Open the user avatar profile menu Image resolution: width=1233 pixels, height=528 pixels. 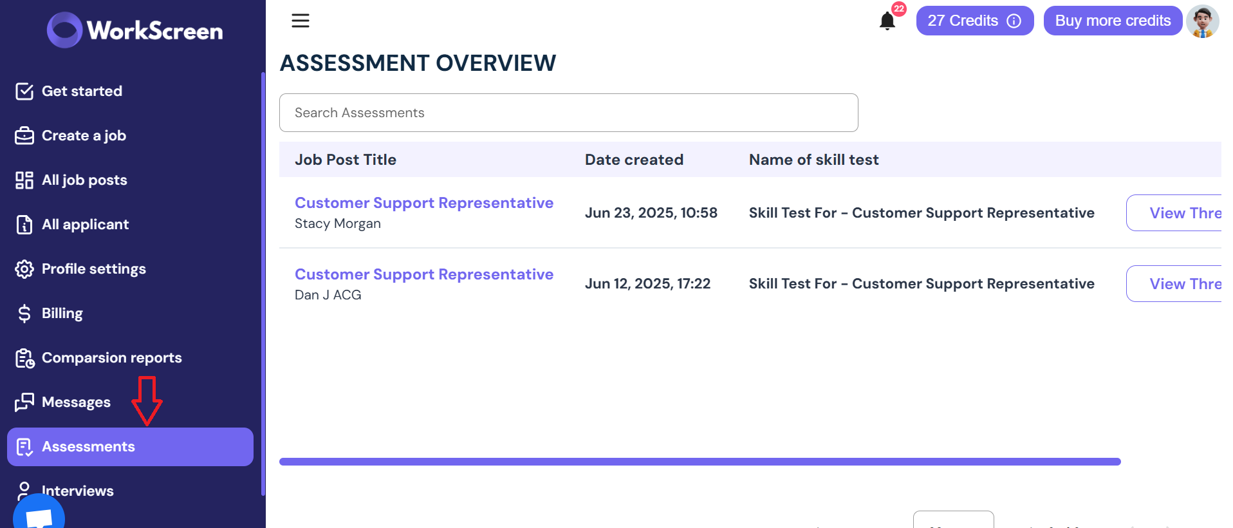pyautogui.click(x=1202, y=21)
